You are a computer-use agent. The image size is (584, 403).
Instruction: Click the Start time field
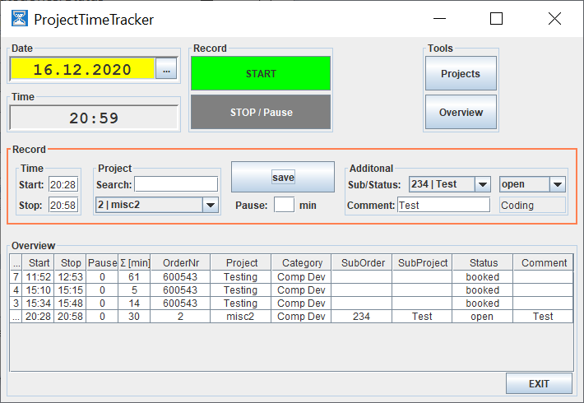click(63, 184)
